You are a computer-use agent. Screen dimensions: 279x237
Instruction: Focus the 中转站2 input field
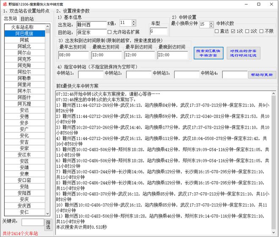[x=139, y=75]
